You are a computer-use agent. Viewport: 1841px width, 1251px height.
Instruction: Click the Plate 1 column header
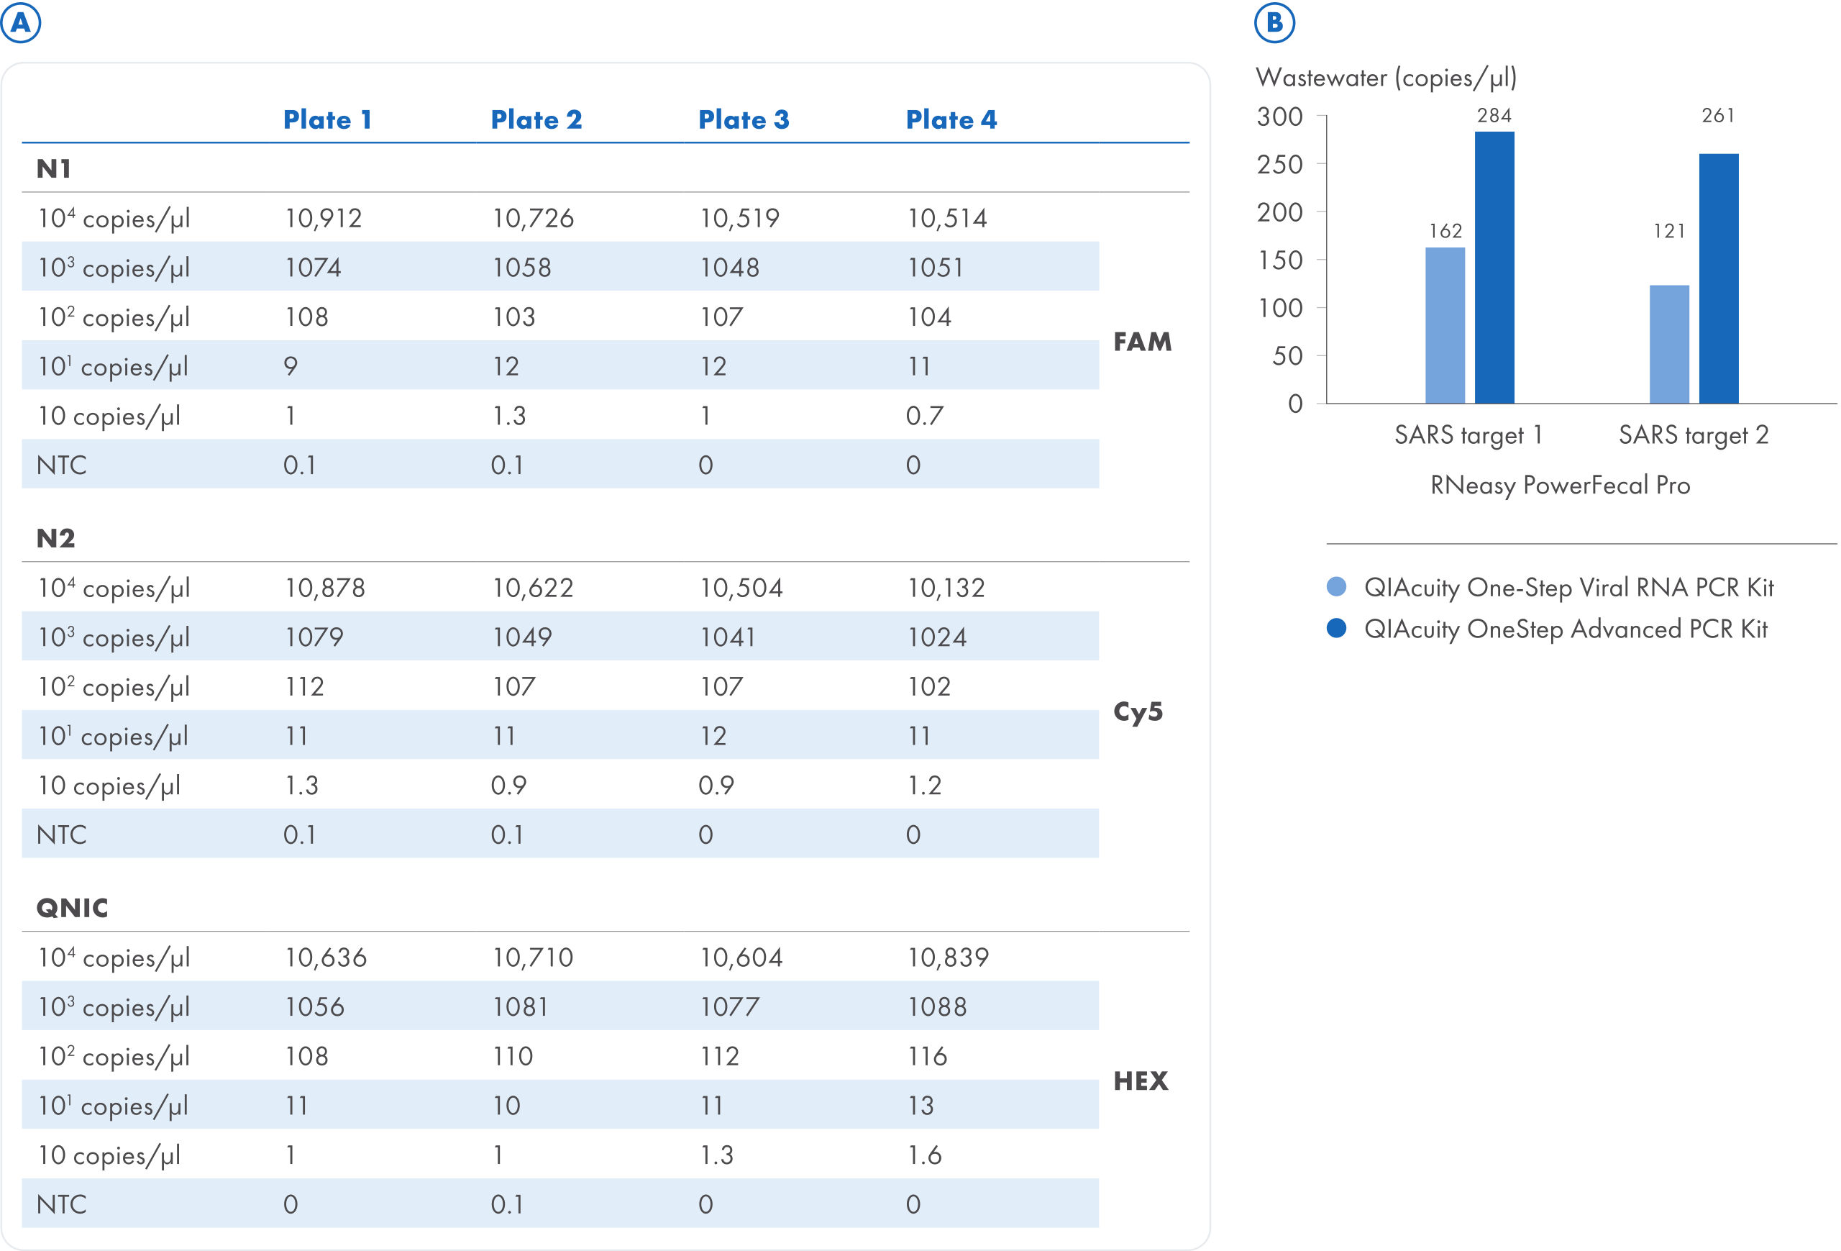327,119
